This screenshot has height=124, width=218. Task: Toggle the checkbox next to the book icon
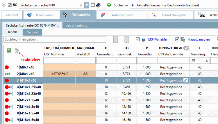point(93,5)
